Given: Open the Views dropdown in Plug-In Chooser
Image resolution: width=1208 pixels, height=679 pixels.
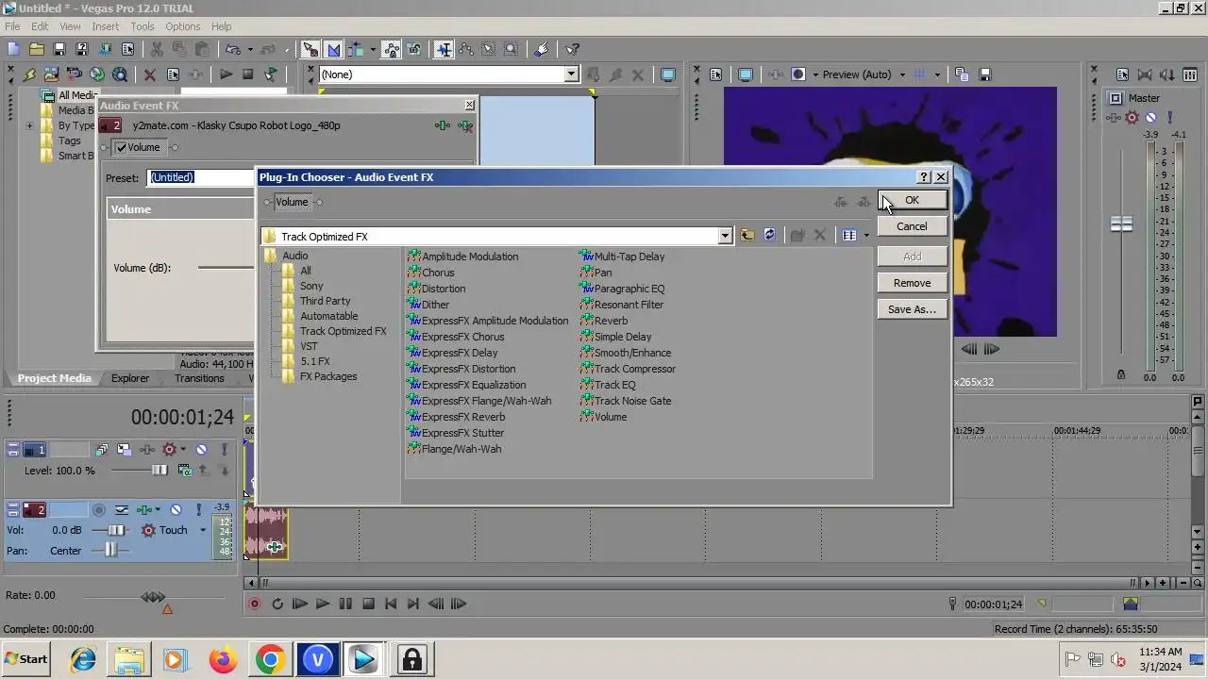Looking at the screenshot, I should pos(866,236).
